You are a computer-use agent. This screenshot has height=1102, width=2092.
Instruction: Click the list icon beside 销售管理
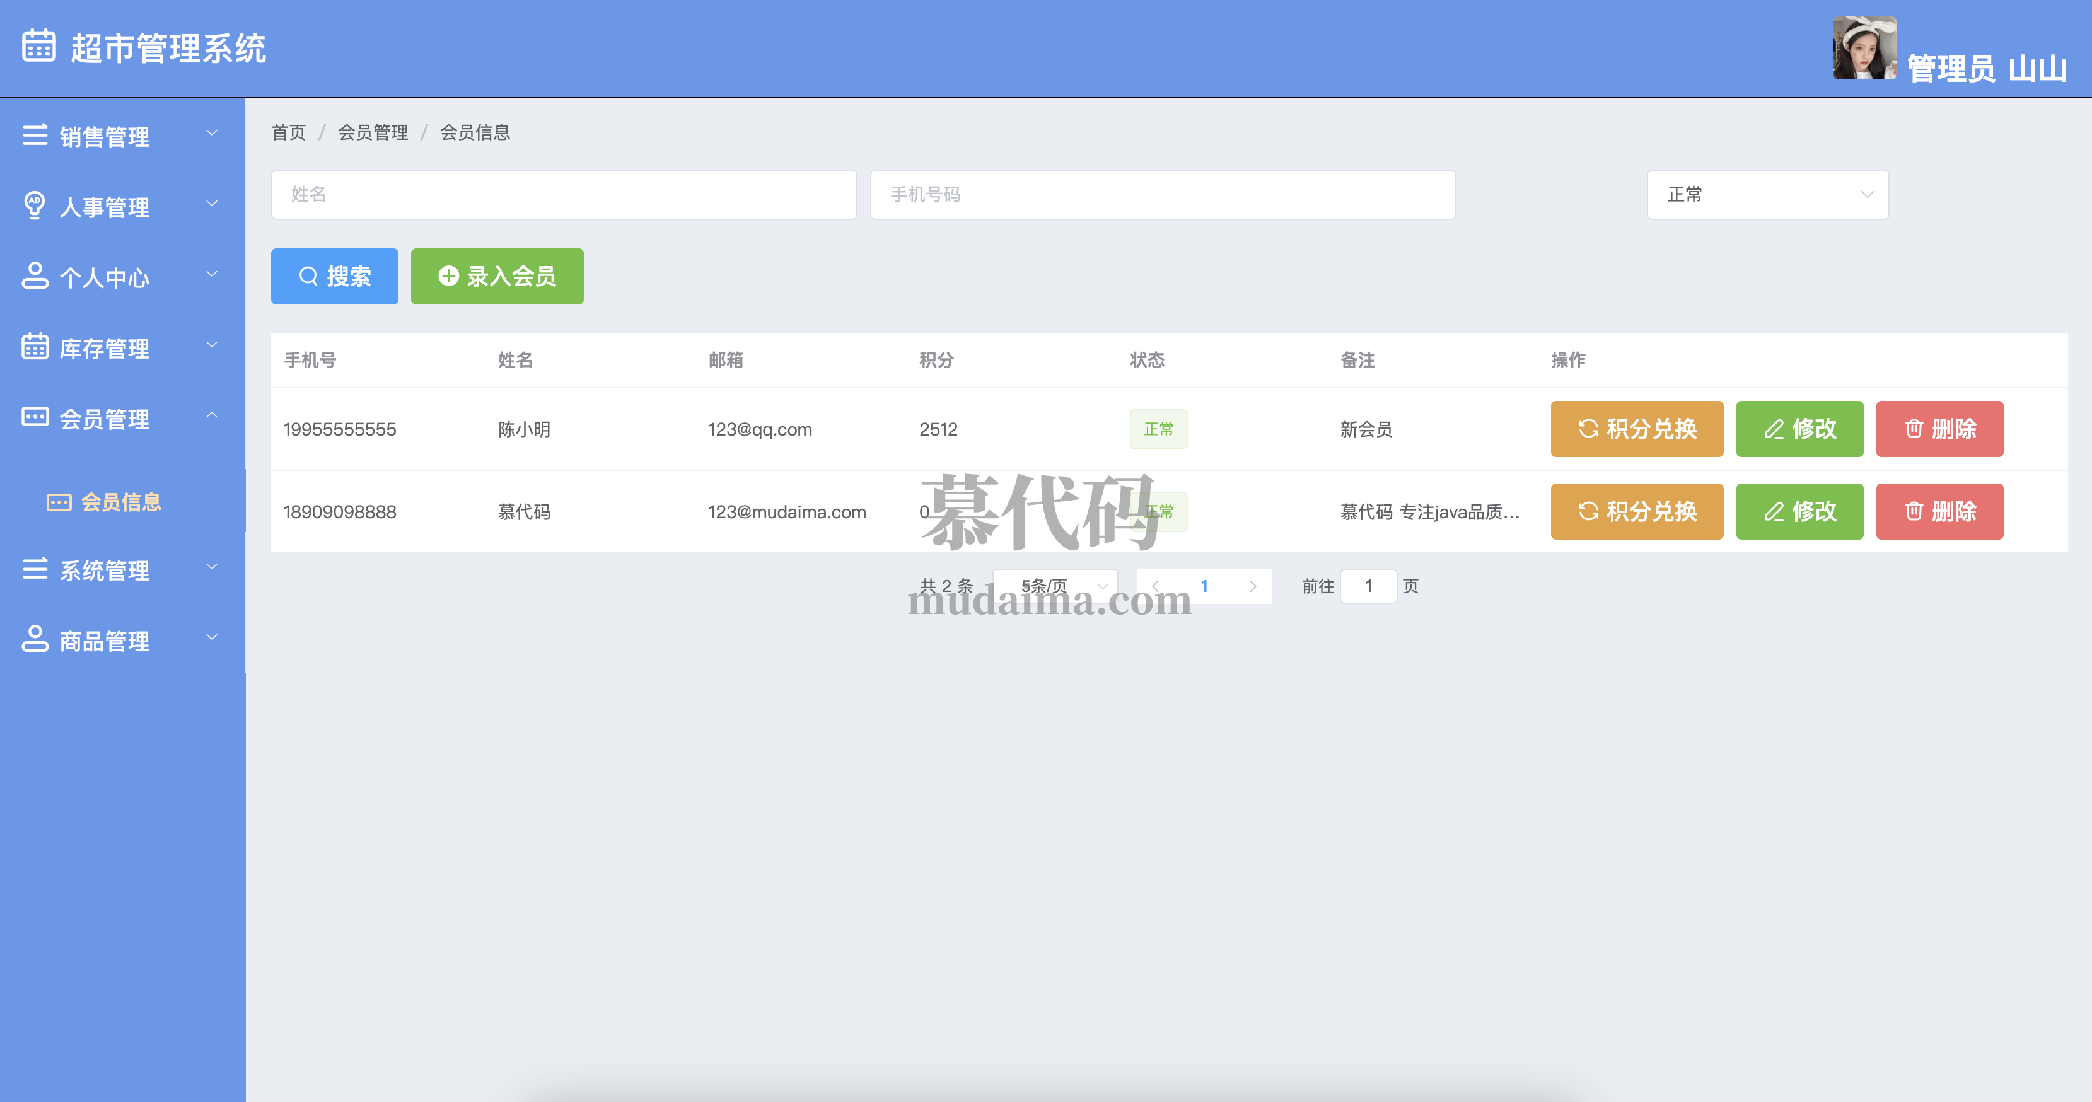point(34,135)
